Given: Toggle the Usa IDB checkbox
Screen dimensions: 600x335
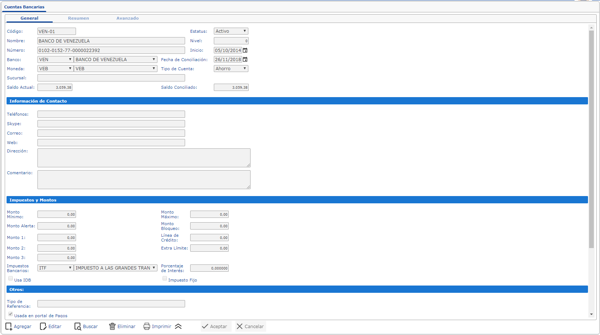Looking at the screenshot, I should [11, 279].
